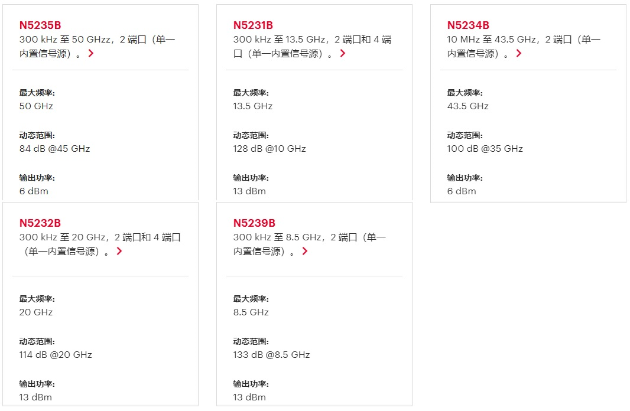Select the 300 kHz 至 20 GHz description
The height and width of the screenshot is (411, 630).
click(x=100, y=244)
